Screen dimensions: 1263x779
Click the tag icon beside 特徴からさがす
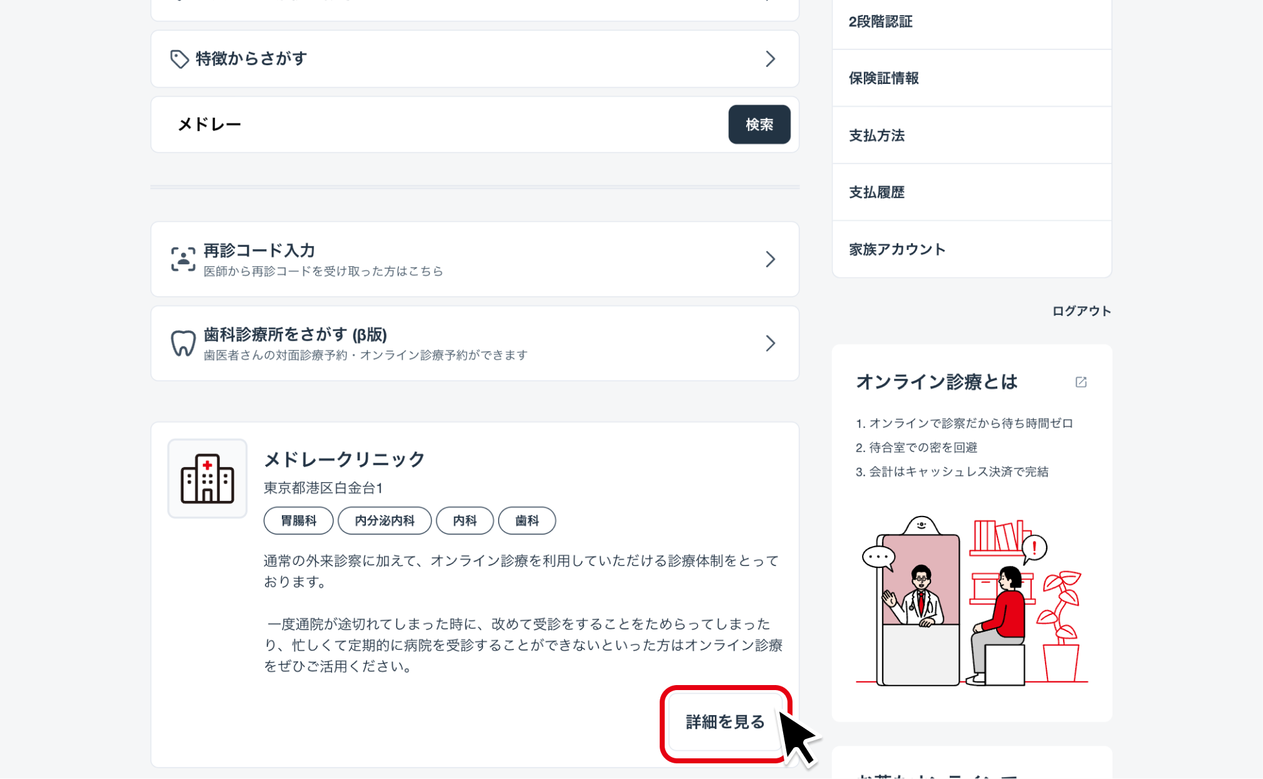(179, 59)
